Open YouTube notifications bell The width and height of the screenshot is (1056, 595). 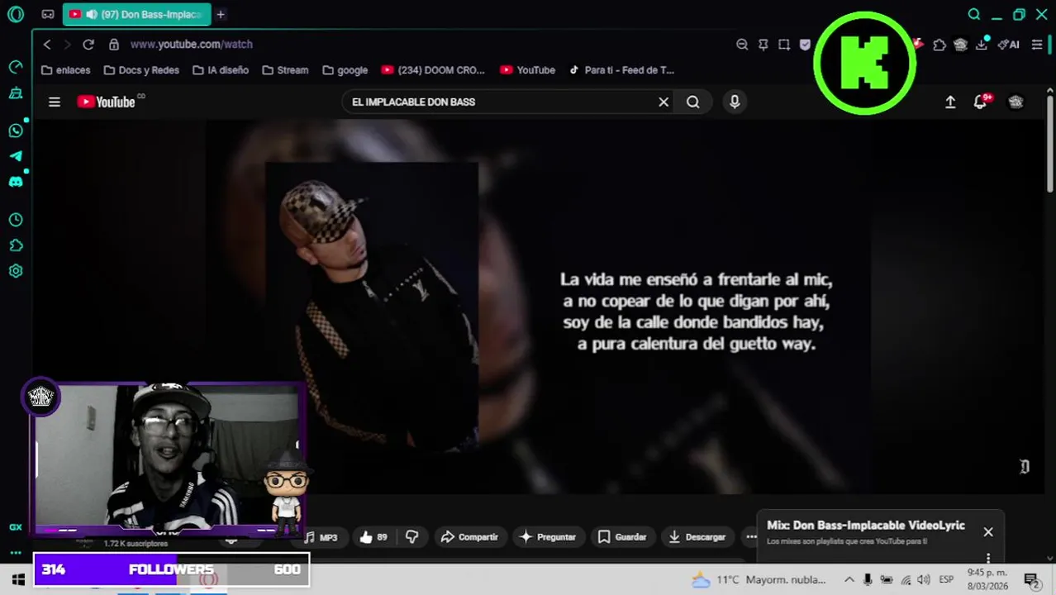point(981,102)
